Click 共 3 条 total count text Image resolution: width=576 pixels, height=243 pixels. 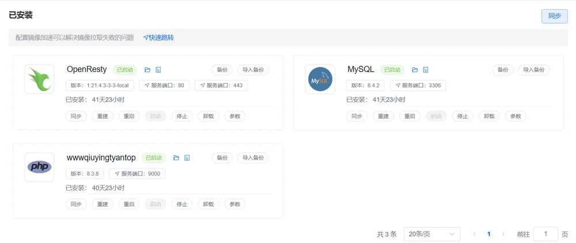click(387, 234)
